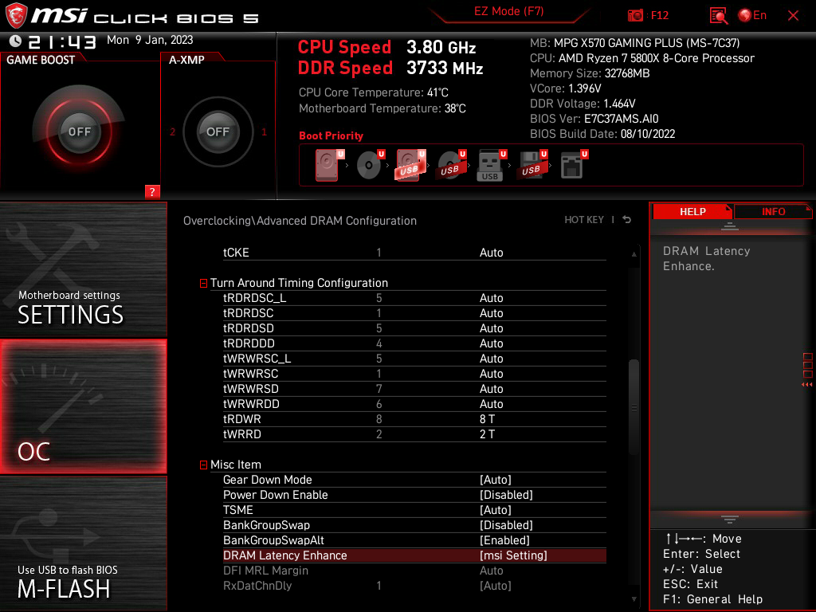Click the MSI dragon shield logo
Screen dimensions: 816x612
[x=16, y=16]
